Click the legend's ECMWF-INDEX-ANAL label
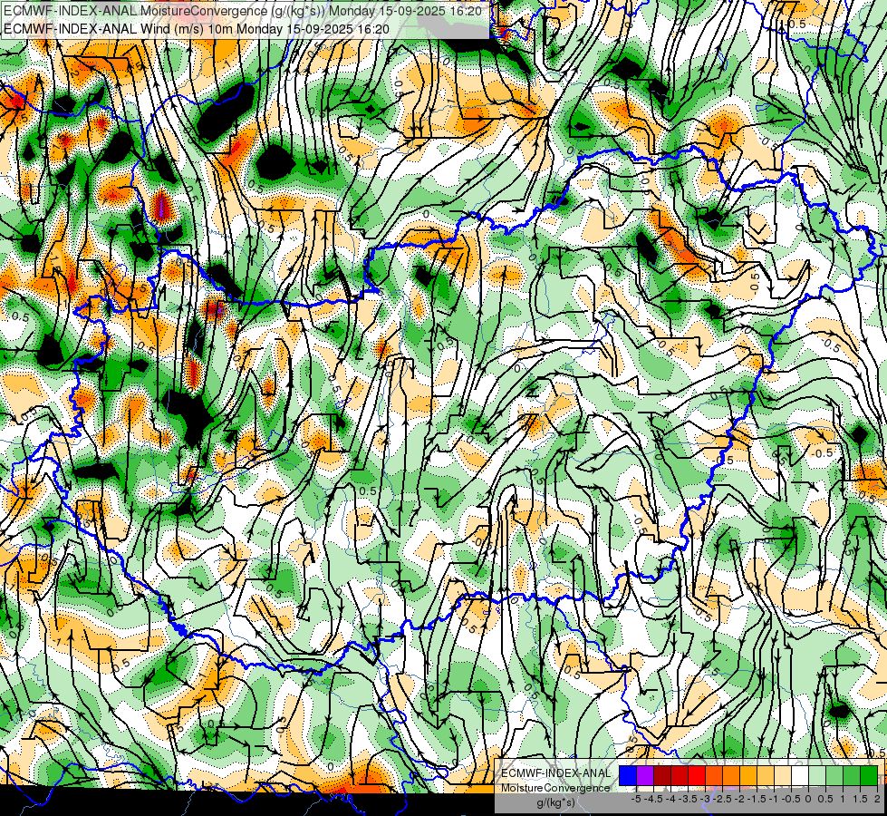The width and height of the screenshot is (887, 816). pos(555,773)
